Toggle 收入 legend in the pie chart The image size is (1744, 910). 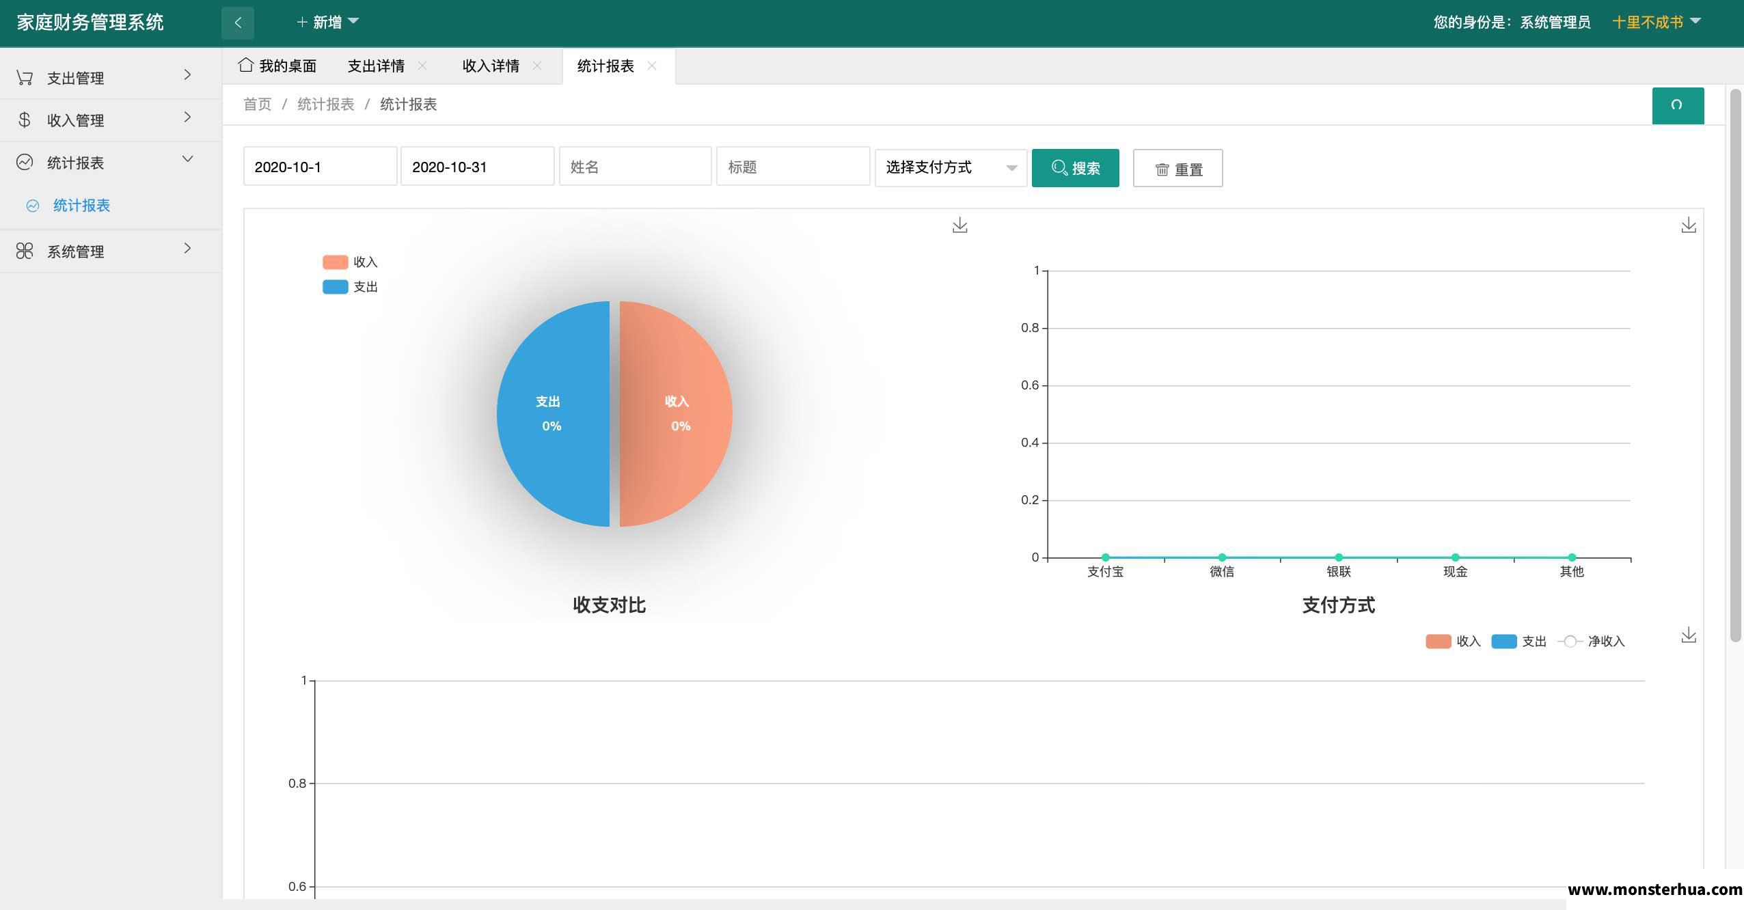(350, 262)
